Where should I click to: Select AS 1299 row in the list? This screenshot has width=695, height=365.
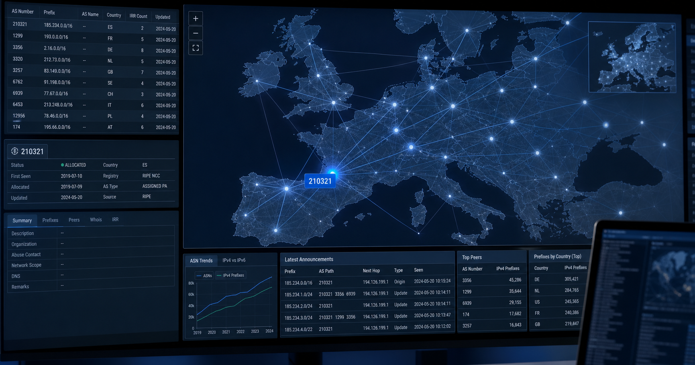pyautogui.click(x=93, y=38)
